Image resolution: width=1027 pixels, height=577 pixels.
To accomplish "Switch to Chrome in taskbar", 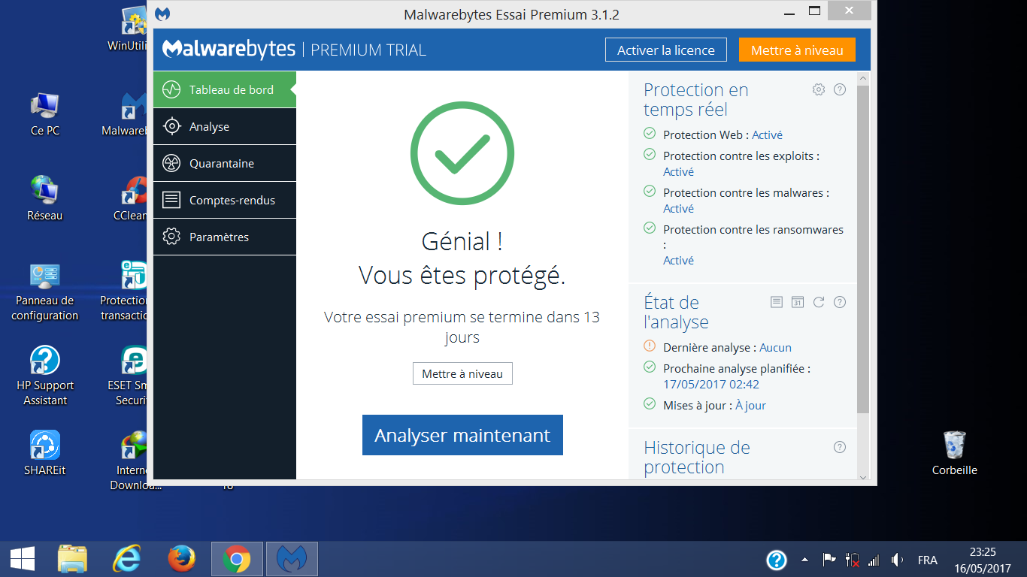I will tap(237, 559).
